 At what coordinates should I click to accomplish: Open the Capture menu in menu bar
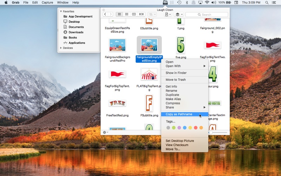pyautogui.click(x=47, y=2)
